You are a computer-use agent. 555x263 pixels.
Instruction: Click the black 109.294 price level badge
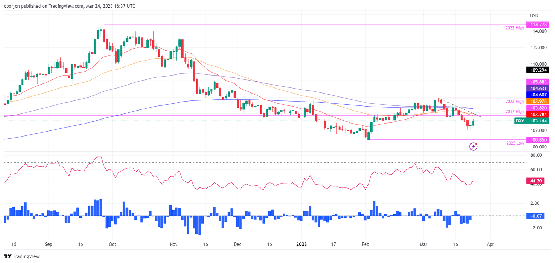[538, 70]
